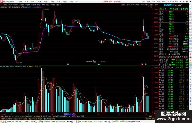This screenshot has width=192, height=123.
Task: Select the MA2 indicator tab
Action: pos(50,116)
